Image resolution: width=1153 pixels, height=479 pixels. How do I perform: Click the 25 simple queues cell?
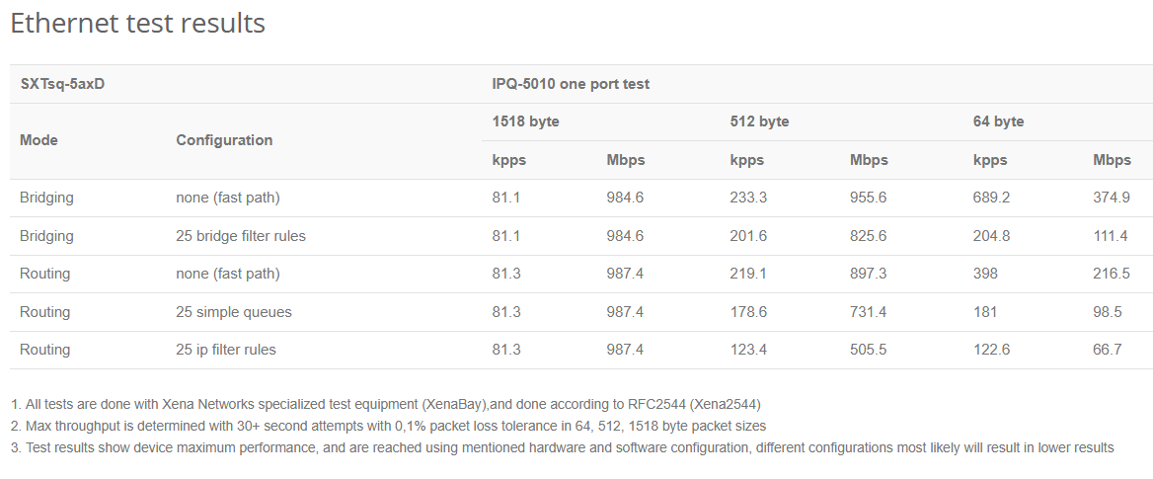(234, 312)
